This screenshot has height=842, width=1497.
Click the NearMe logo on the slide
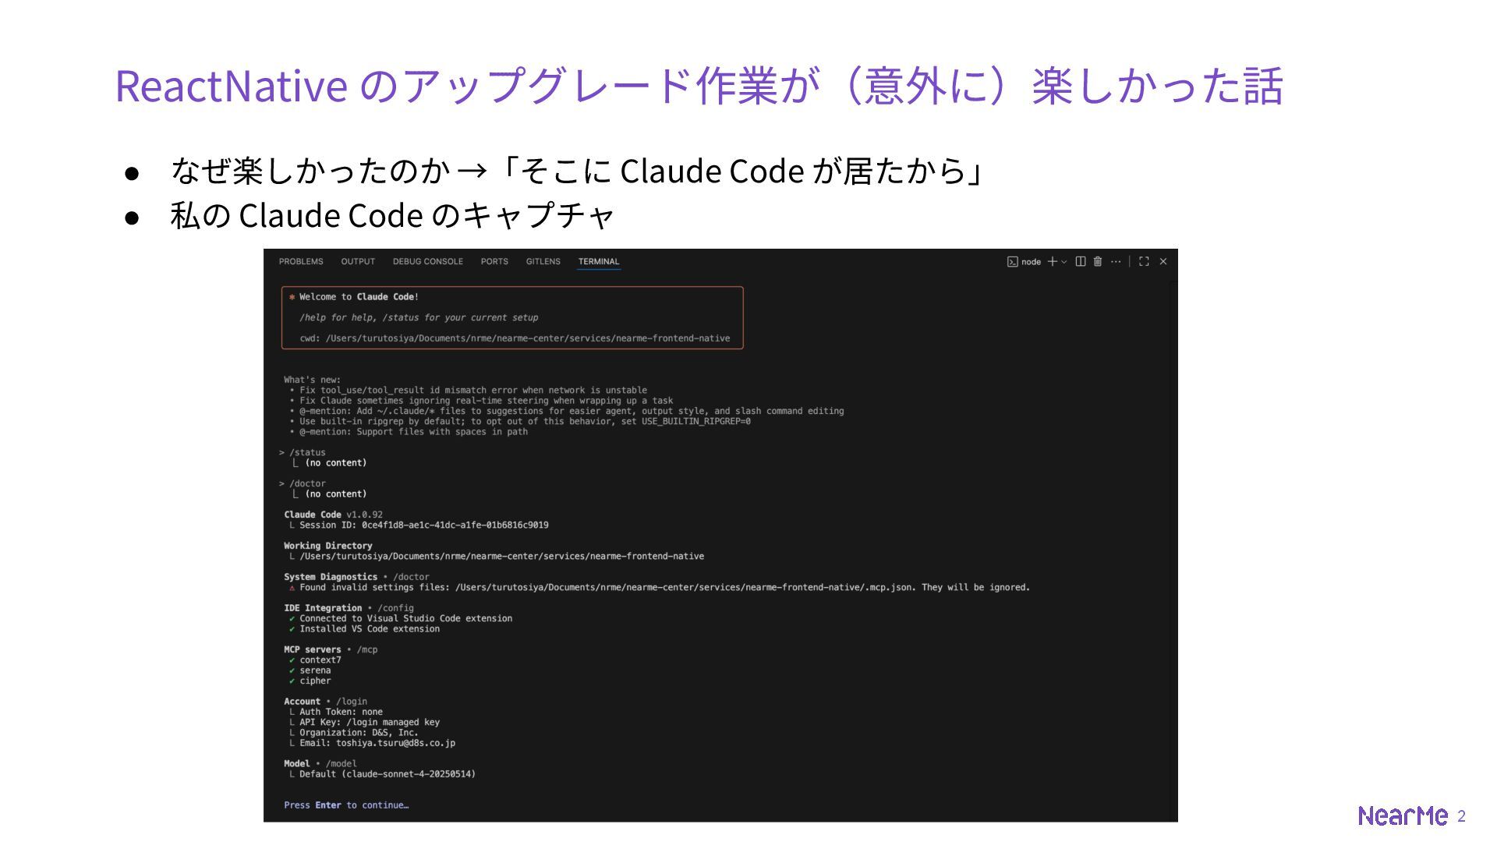1403,815
